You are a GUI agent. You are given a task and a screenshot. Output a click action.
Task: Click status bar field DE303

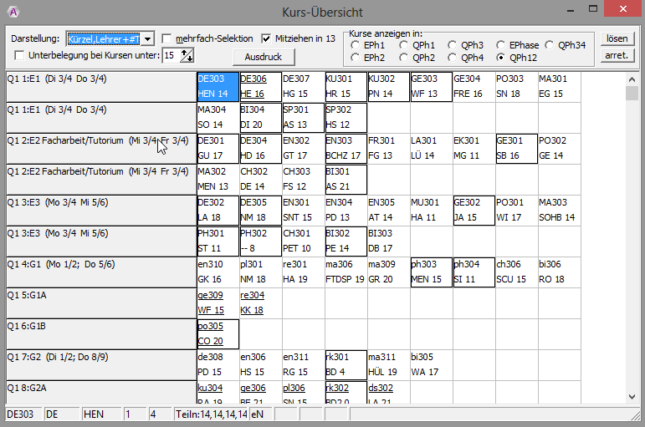[x=24, y=414]
